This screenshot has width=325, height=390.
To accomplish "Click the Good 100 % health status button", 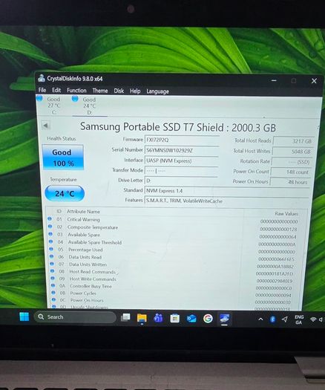I will pos(63,157).
